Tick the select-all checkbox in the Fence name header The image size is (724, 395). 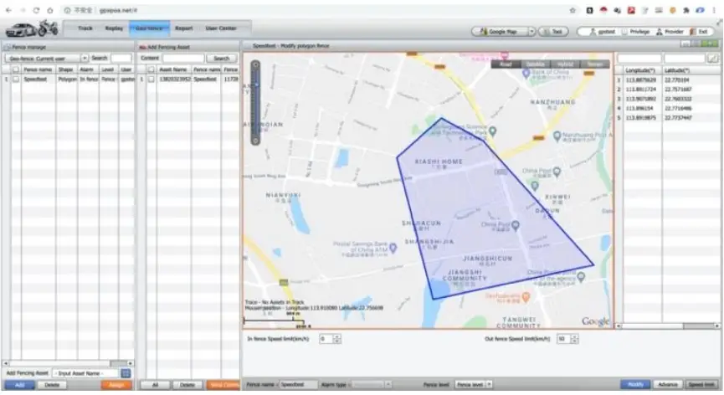pos(16,69)
